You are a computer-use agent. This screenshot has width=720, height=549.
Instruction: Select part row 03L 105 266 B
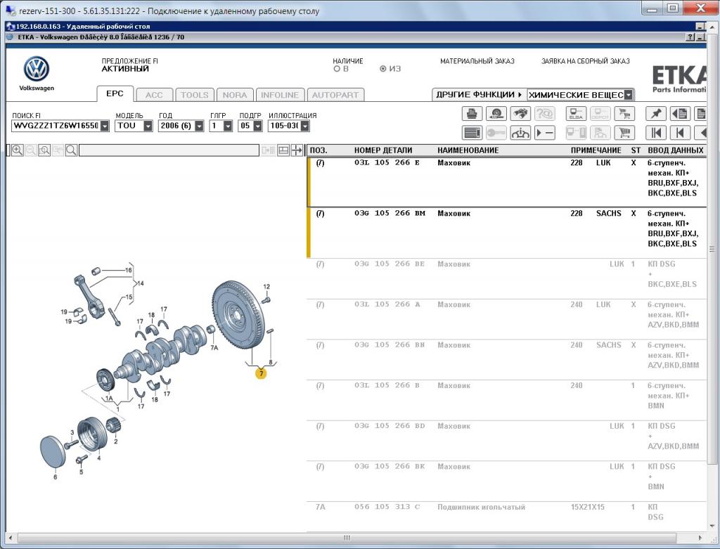coord(506,400)
